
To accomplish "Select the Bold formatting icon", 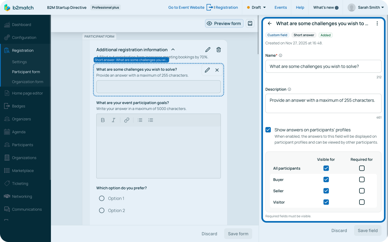I will pyautogui.click(x=103, y=120).
